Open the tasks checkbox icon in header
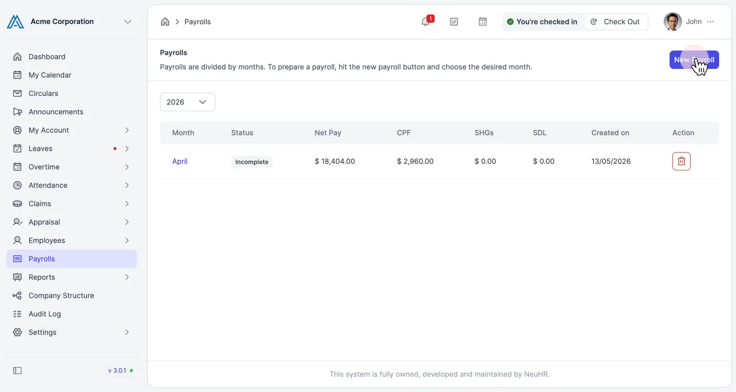The image size is (736, 392). point(454,21)
